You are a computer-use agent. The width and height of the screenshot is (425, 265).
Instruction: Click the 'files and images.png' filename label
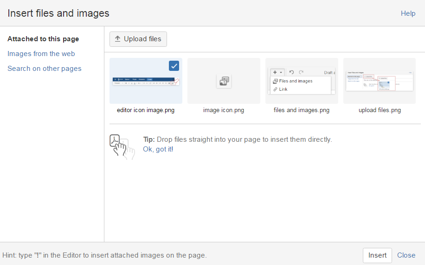click(x=302, y=110)
